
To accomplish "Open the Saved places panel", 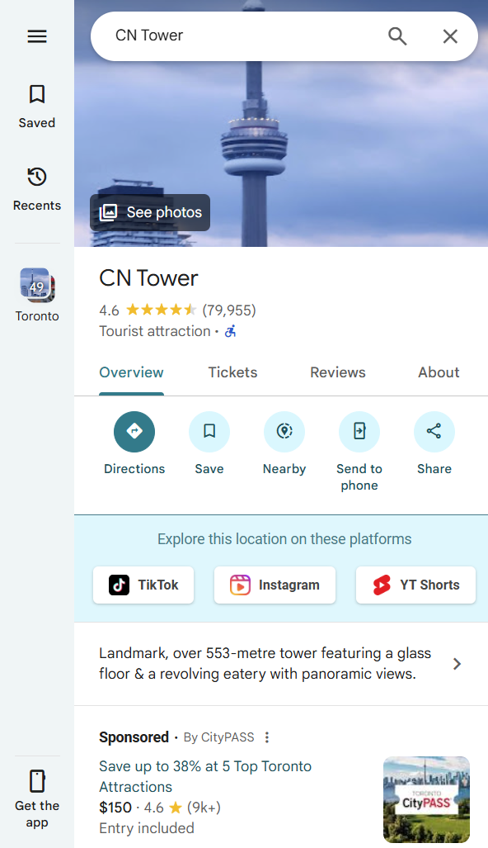I will tap(37, 107).
